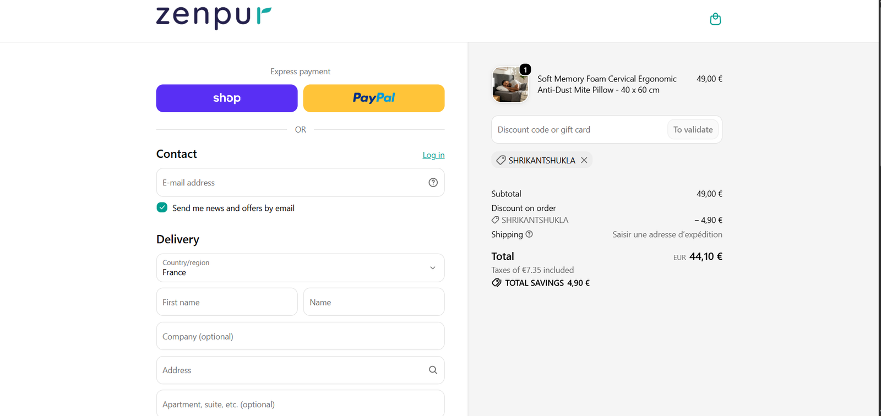Click the 'Taxes of €7.35 included' text
Image resolution: width=881 pixels, height=416 pixels.
pyautogui.click(x=532, y=270)
